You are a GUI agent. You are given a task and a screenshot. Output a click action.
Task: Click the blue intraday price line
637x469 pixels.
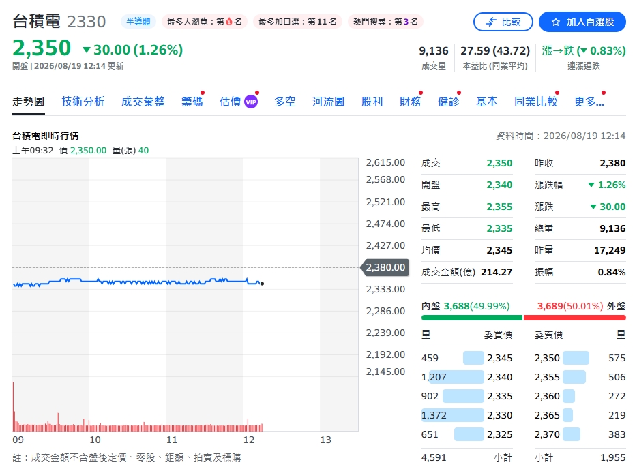tap(137, 282)
